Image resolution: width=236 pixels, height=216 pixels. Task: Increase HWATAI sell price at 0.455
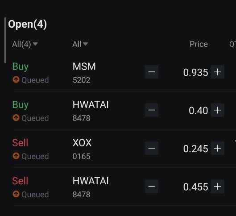(x=217, y=187)
